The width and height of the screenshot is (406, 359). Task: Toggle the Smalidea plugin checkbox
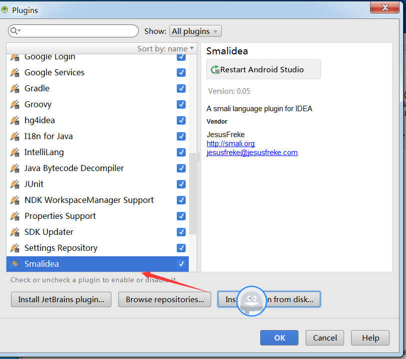tap(181, 264)
